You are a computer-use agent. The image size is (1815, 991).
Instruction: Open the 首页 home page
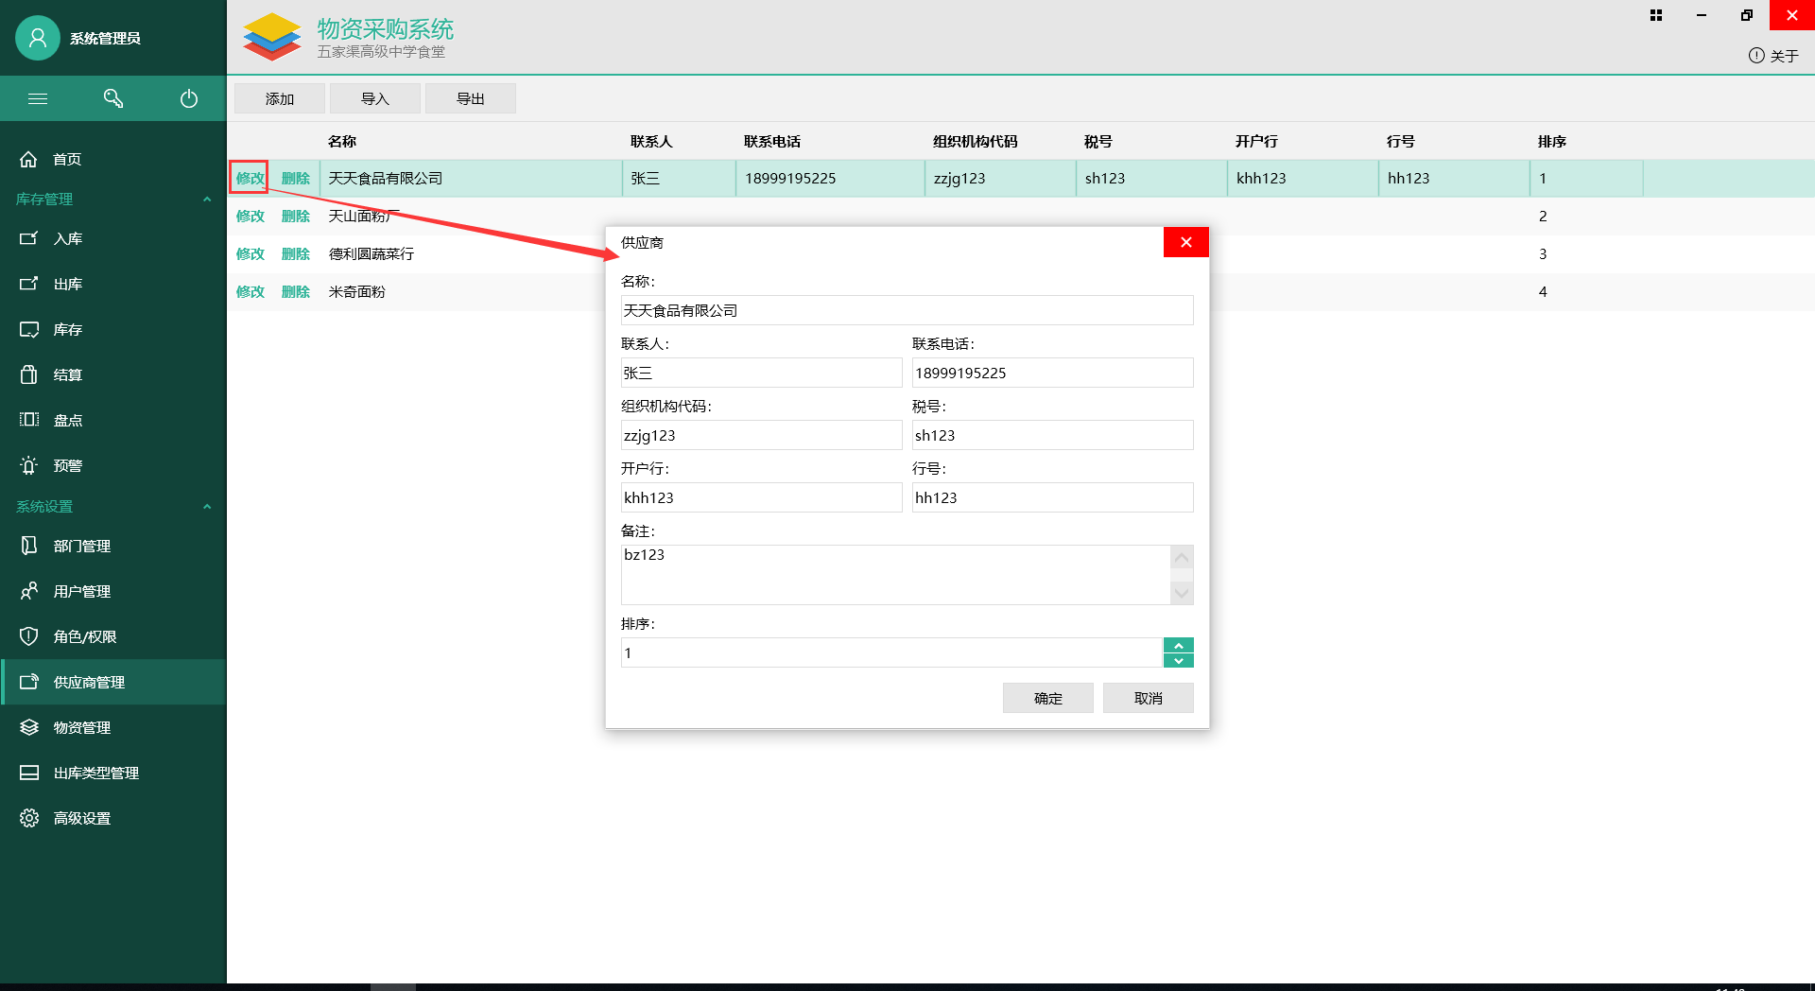(66, 159)
